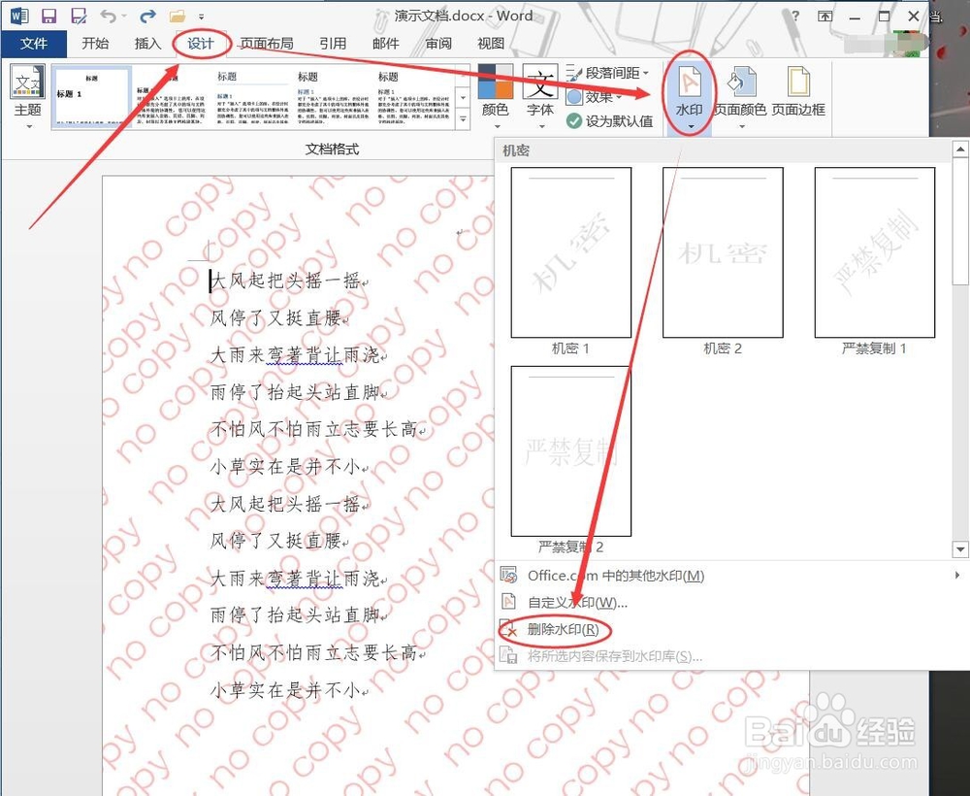The image size is (970, 796).
Task: Open 自定义水印 (Custom Watermark) dialog
Action: click(561, 601)
